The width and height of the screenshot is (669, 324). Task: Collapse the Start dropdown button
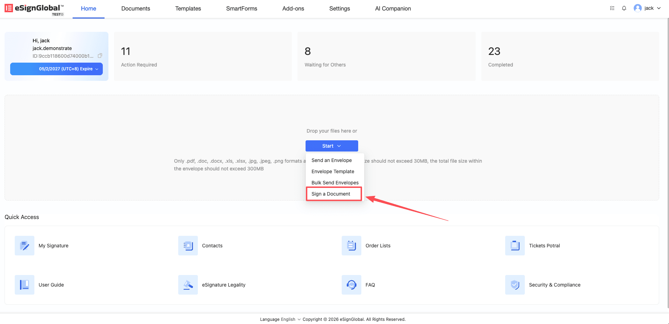(x=332, y=146)
